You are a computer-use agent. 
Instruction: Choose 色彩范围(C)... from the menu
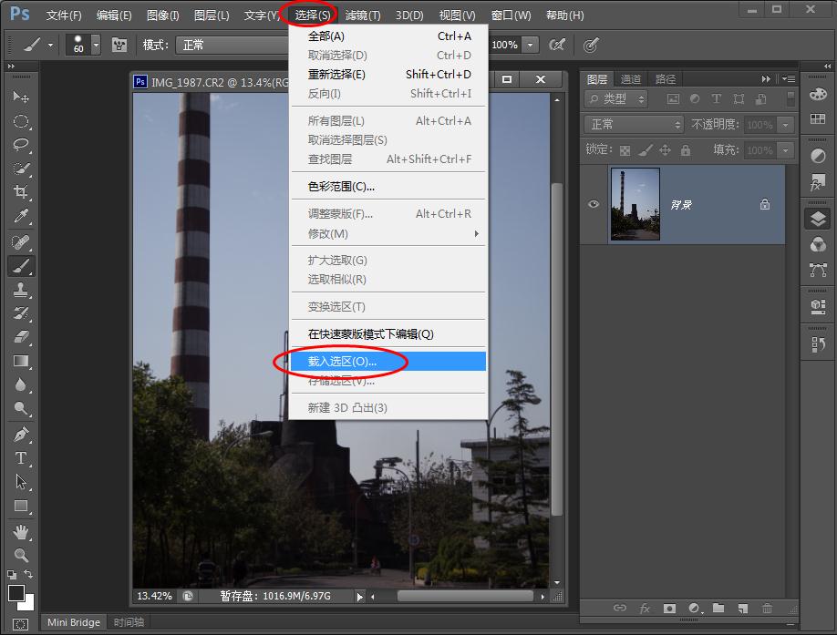(x=341, y=186)
